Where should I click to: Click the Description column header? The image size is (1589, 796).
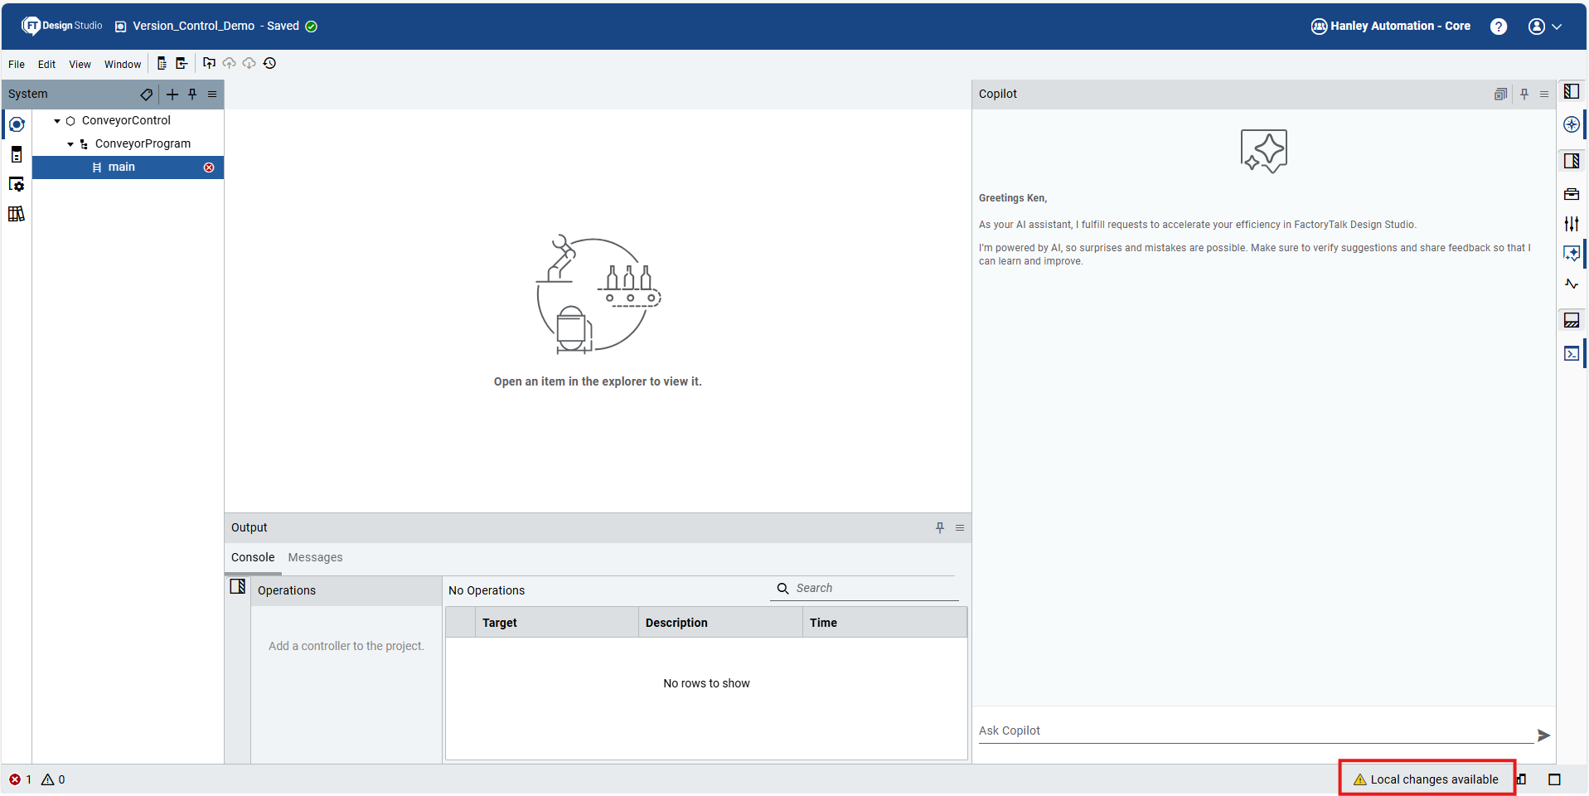click(x=720, y=623)
